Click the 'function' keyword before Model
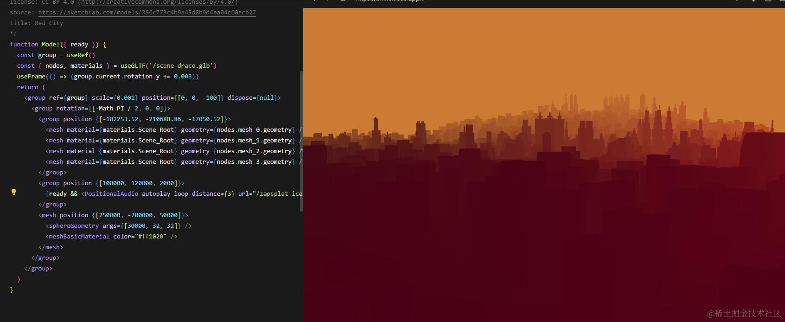Viewport: 785px width, 322px height. [24, 45]
